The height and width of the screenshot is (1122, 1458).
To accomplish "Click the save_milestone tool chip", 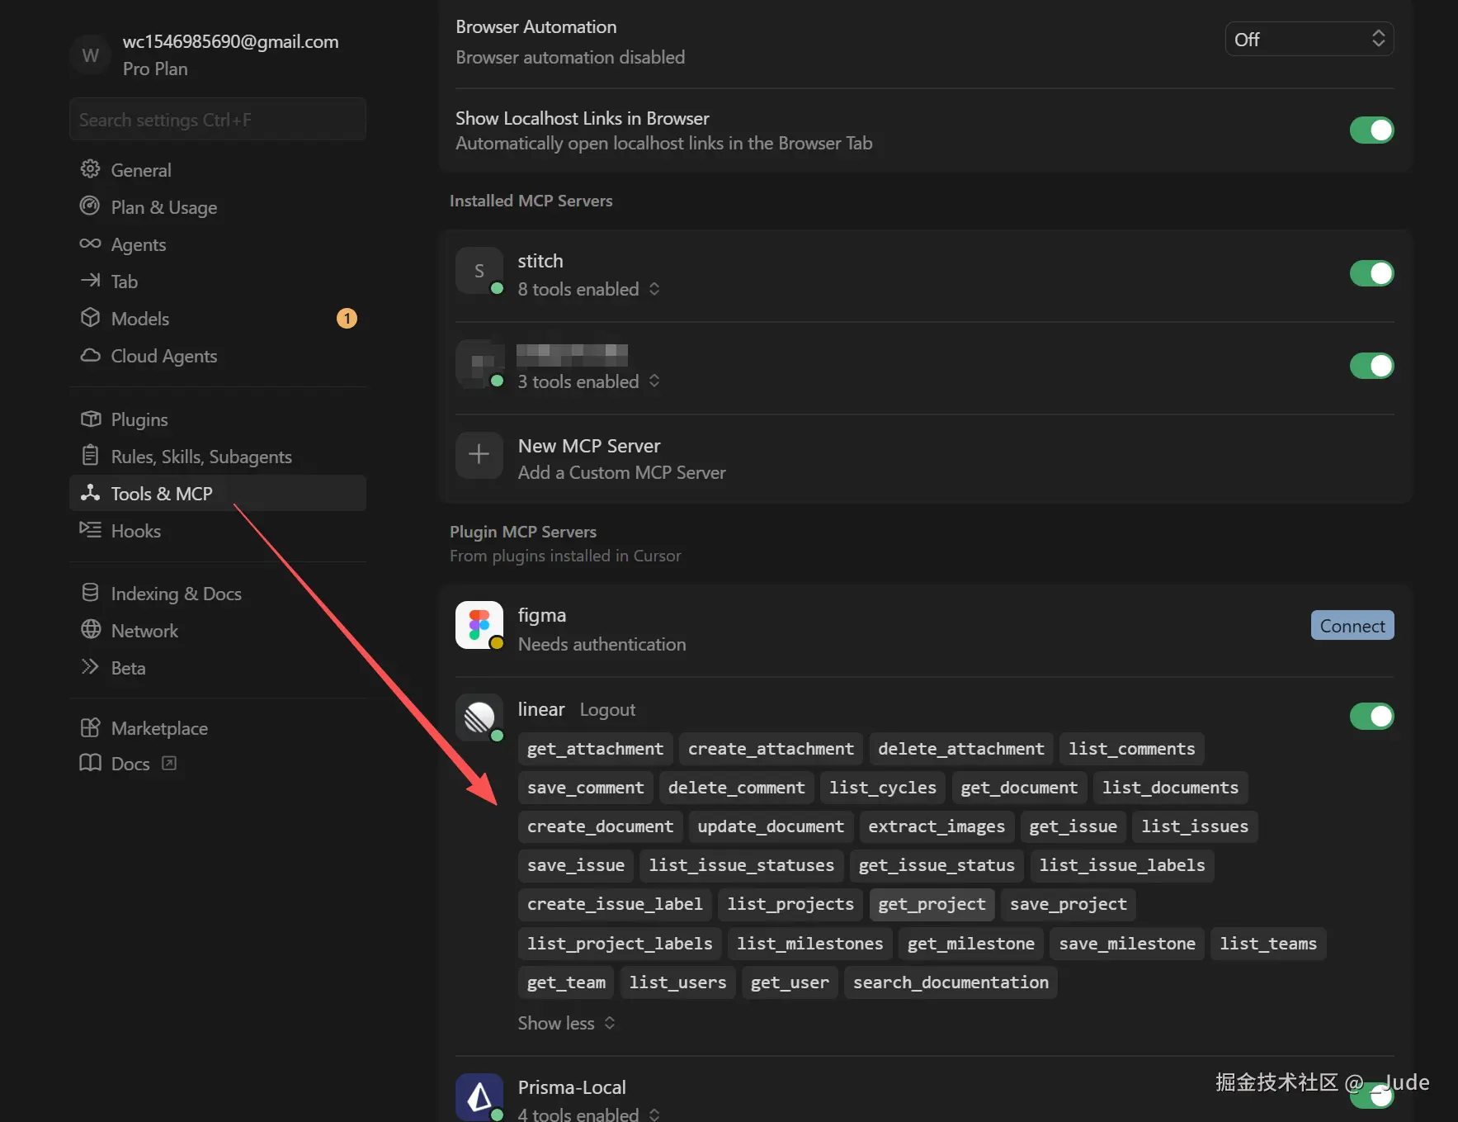I will [x=1127, y=944].
